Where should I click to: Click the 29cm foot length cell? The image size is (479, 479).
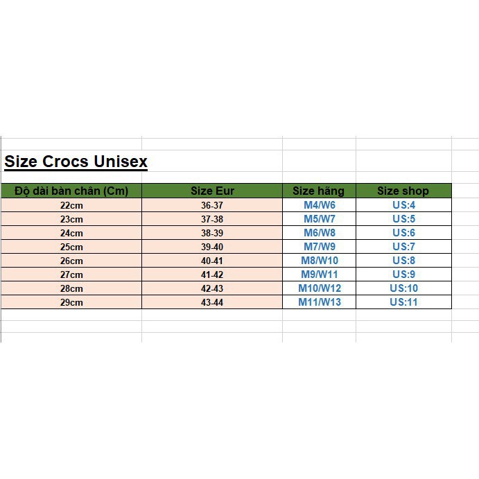(x=71, y=302)
